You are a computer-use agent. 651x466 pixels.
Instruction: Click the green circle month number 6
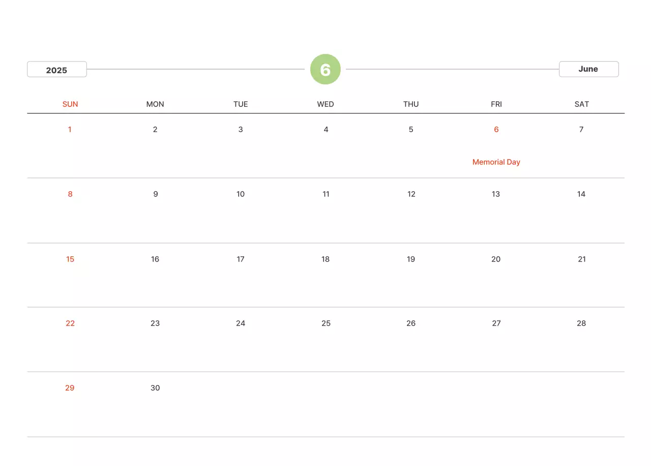(x=325, y=69)
